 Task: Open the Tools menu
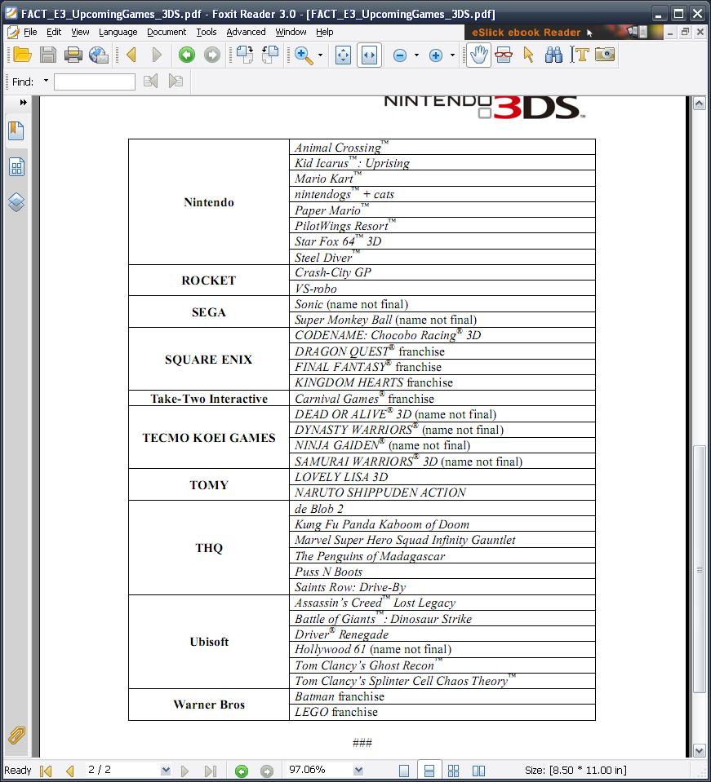coord(207,32)
